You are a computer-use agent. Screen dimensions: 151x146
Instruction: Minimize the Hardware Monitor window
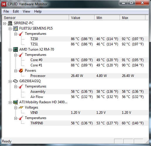coord(123,3)
